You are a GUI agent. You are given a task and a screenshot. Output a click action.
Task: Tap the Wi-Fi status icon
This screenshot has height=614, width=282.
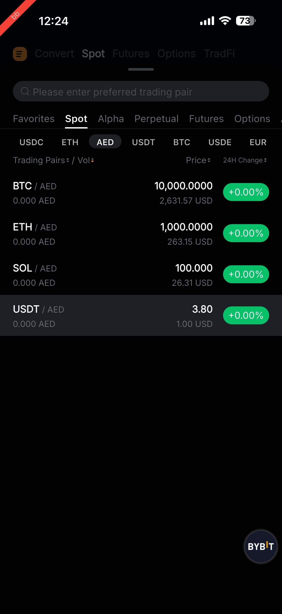(x=225, y=21)
